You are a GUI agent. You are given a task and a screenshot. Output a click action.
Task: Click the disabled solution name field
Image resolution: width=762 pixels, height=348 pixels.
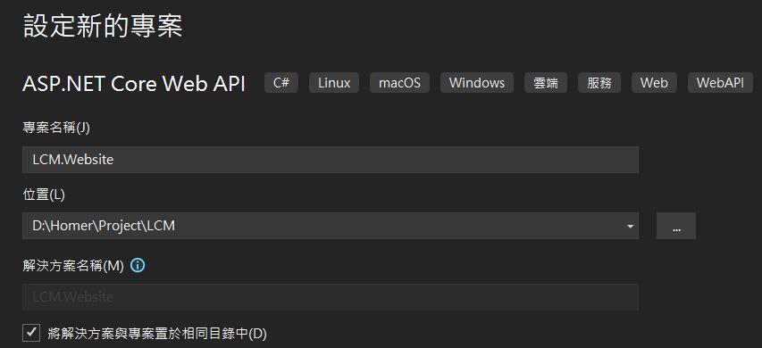point(331,297)
